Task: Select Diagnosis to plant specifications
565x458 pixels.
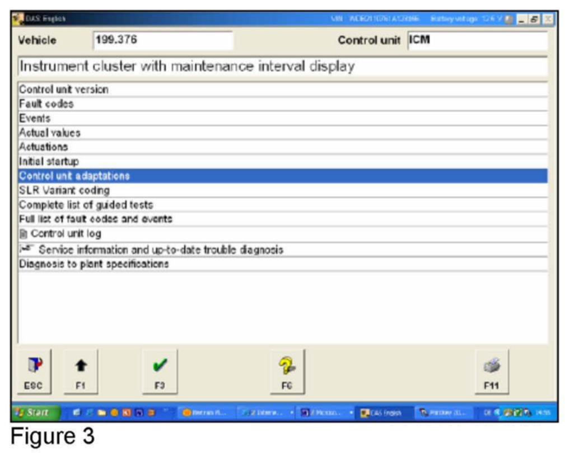Action: 94,263
